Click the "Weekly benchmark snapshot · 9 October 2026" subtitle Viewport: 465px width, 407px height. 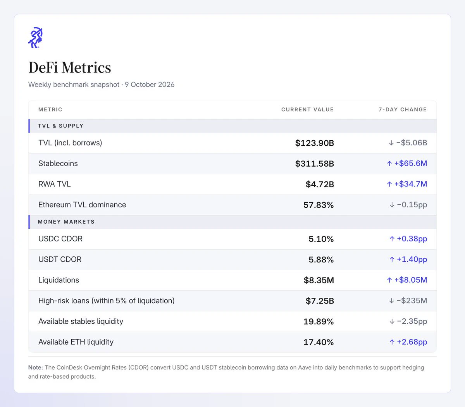tap(102, 85)
